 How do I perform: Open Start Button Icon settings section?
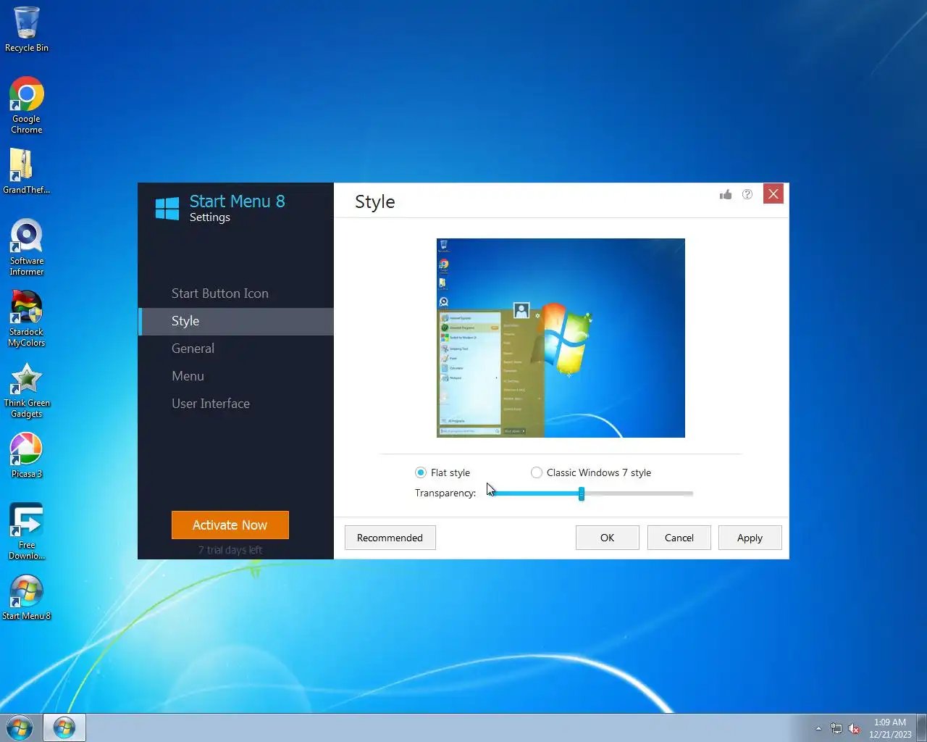coord(236,293)
